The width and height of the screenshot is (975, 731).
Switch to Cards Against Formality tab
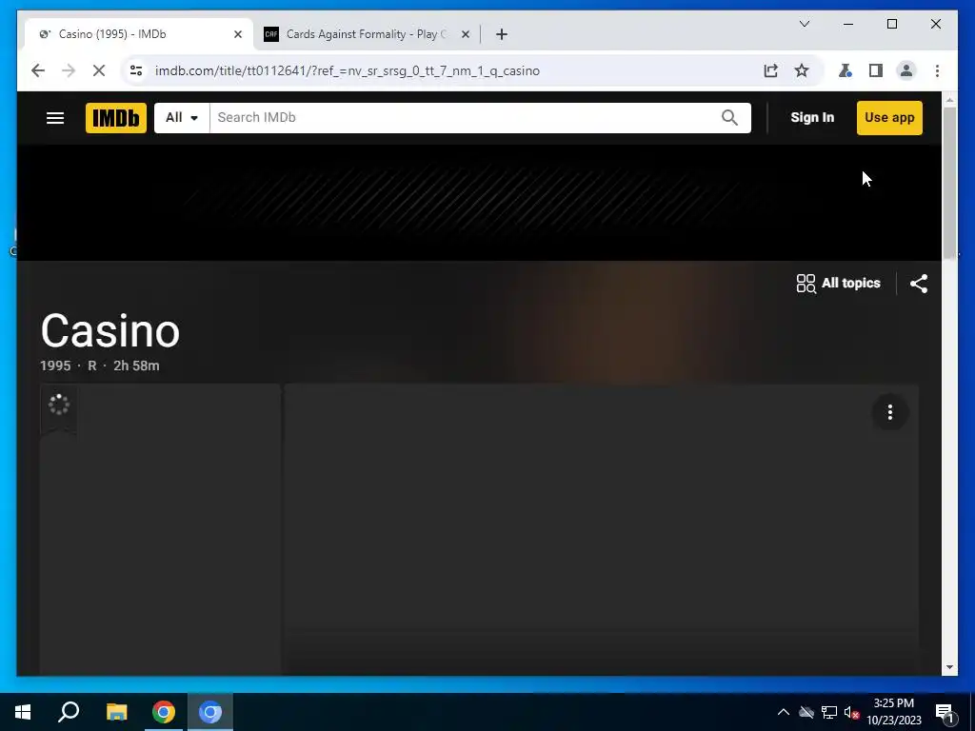pos(367,34)
